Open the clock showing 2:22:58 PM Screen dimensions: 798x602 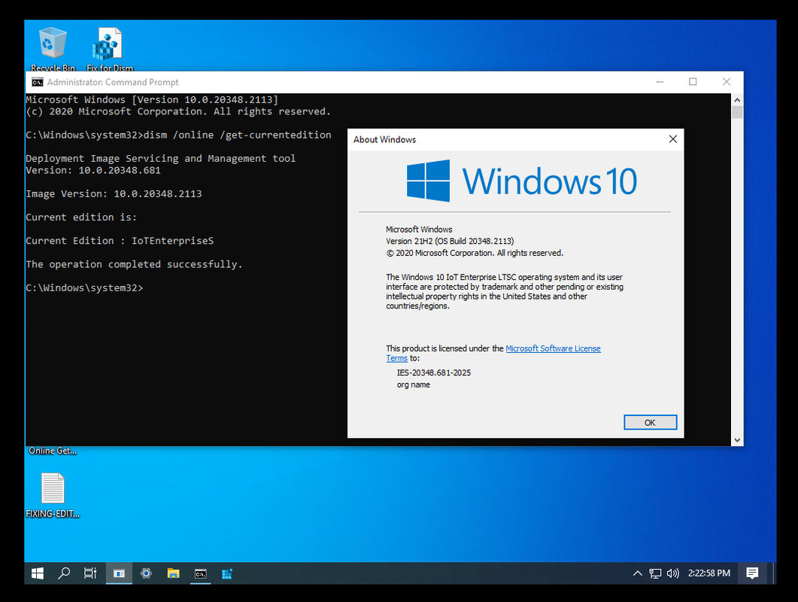709,573
